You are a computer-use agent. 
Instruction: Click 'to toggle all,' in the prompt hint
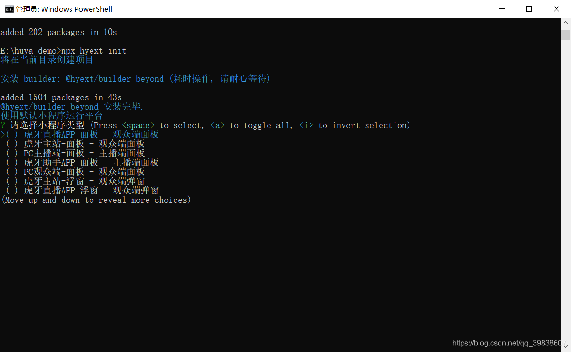click(x=262, y=125)
